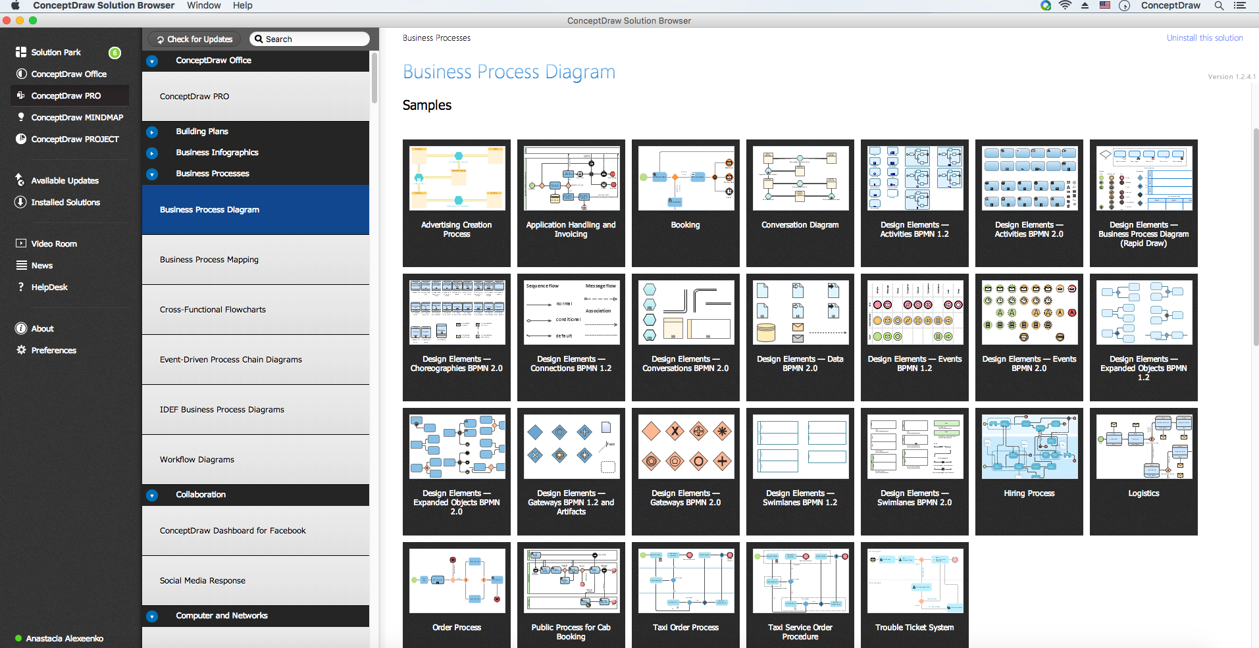Click the US flag input source icon
Image resolution: width=1259 pixels, height=648 pixels.
tap(1105, 5)
